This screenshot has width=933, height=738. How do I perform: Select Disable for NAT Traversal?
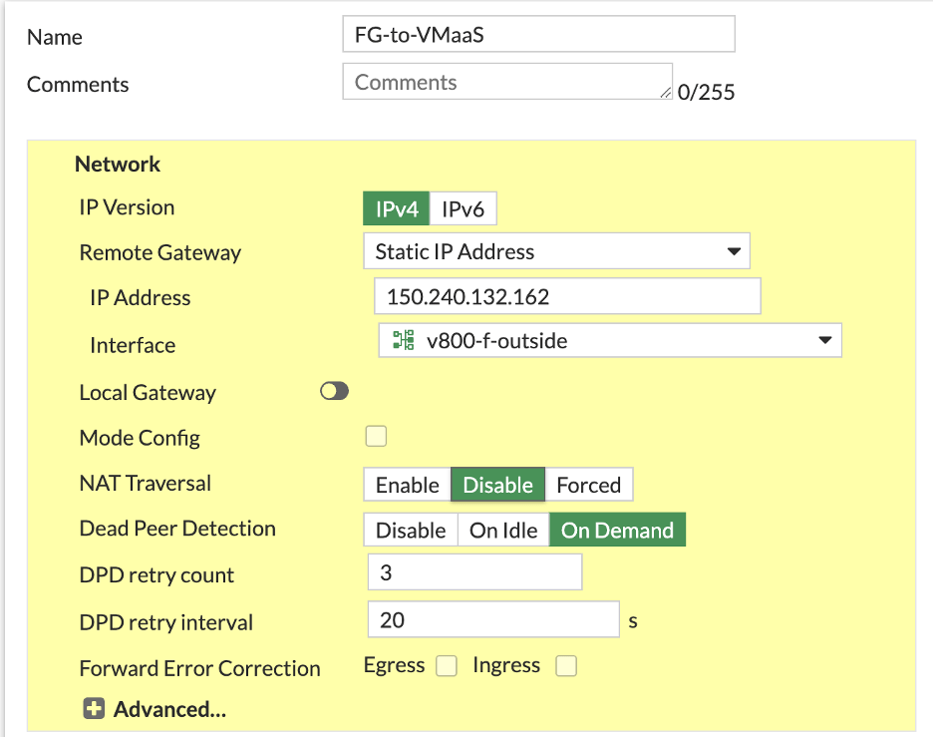(497, 485)
